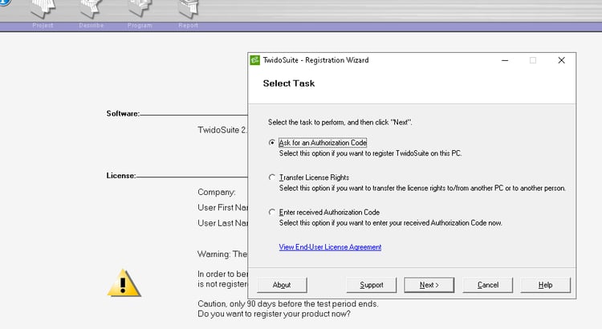Click the TwidoSuite wizard title icon
The height and width of the screenshot is (329, 602).
click(254, 60)
